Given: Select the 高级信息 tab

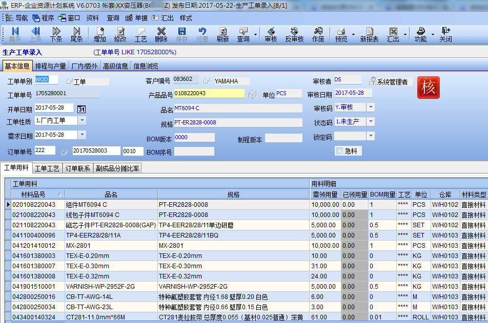Looking at the screenshot, I should click(x=115, y=66).
